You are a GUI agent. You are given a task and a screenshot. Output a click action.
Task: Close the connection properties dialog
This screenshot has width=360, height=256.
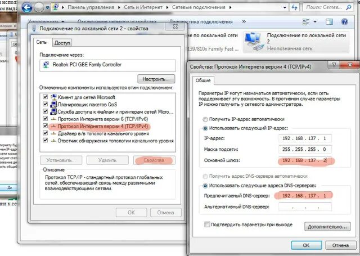click(x=175, y=26)
